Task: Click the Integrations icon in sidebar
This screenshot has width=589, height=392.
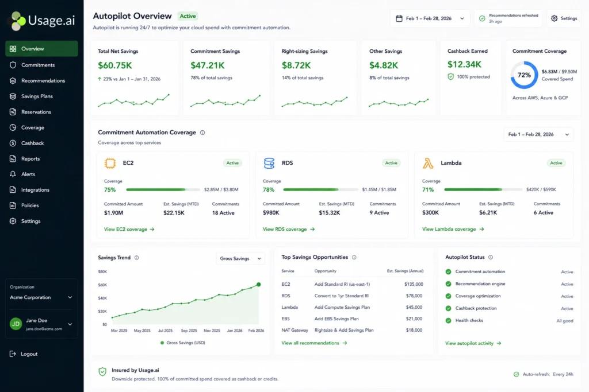Action: 13,190
